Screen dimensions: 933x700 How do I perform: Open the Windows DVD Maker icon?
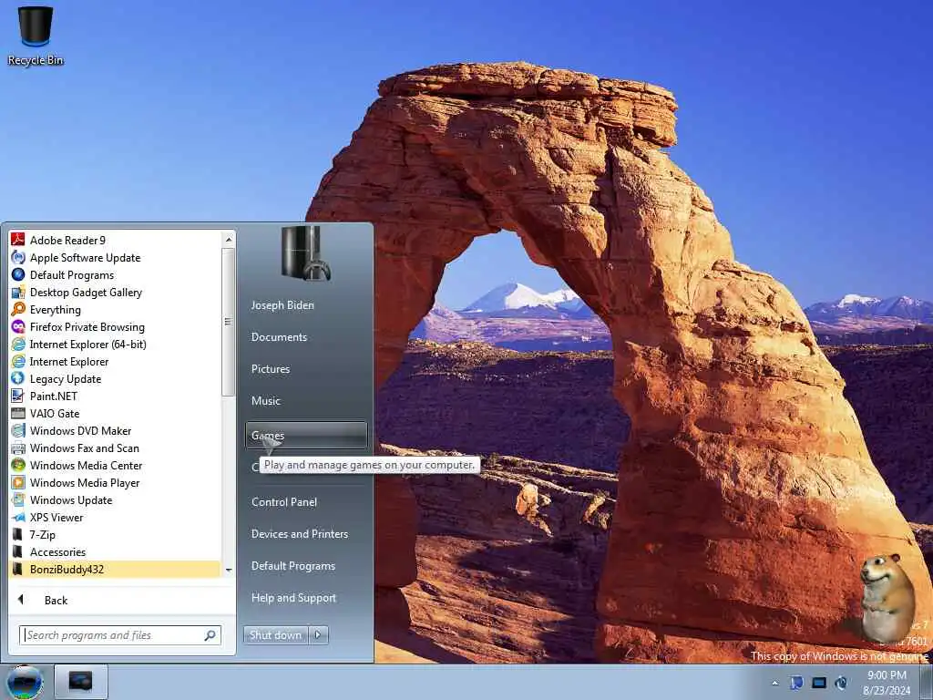(18, 430)
